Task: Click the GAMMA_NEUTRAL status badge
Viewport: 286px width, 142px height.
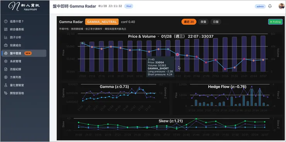Action: point(102,22)
